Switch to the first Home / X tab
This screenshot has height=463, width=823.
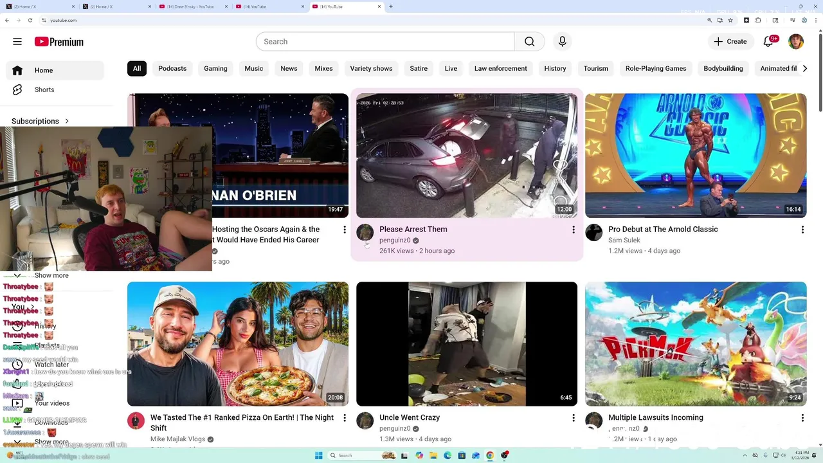point(41,6)
